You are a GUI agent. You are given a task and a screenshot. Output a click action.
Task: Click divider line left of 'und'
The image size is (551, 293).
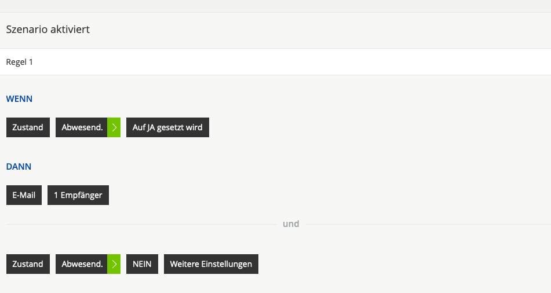[139, 224]
